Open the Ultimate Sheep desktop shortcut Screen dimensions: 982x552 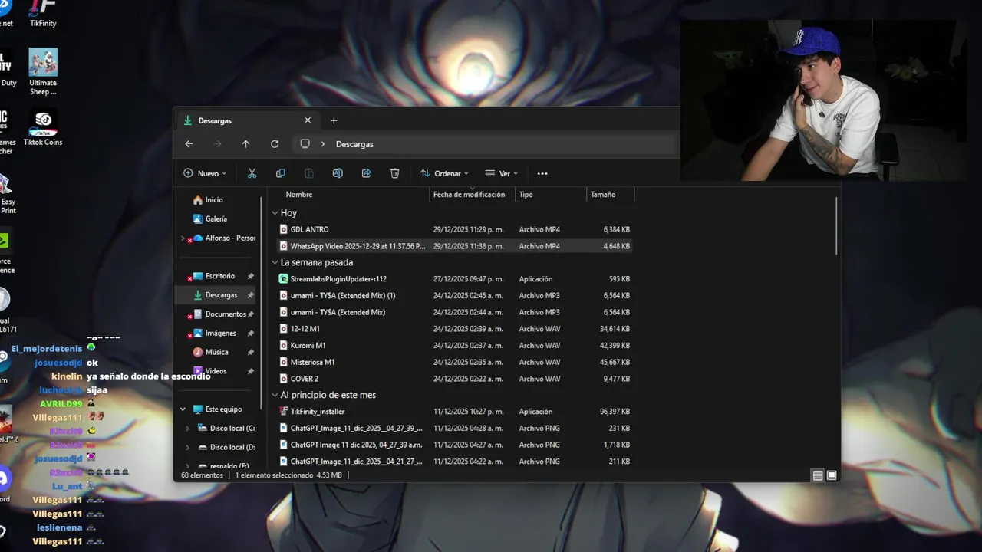[x=43, y=72]
